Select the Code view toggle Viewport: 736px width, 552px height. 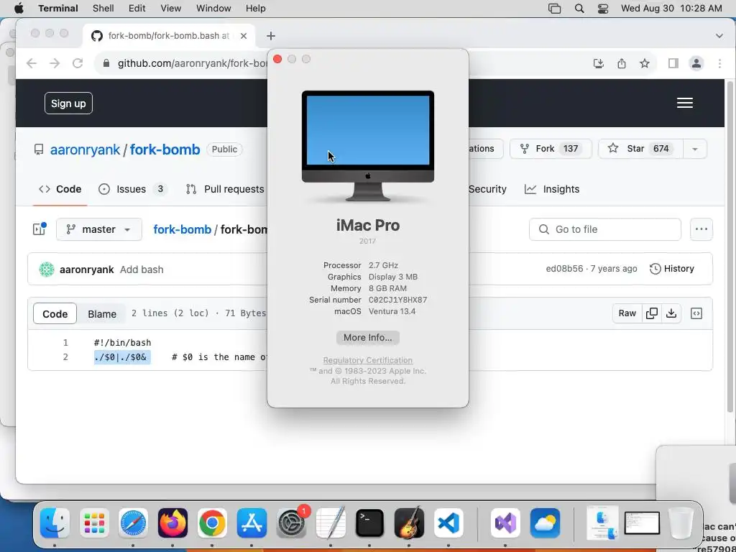(55, 314)
